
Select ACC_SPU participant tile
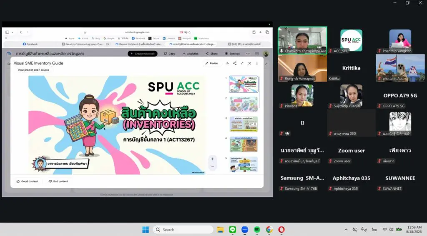pyautogui.click(x=351, y=40)
